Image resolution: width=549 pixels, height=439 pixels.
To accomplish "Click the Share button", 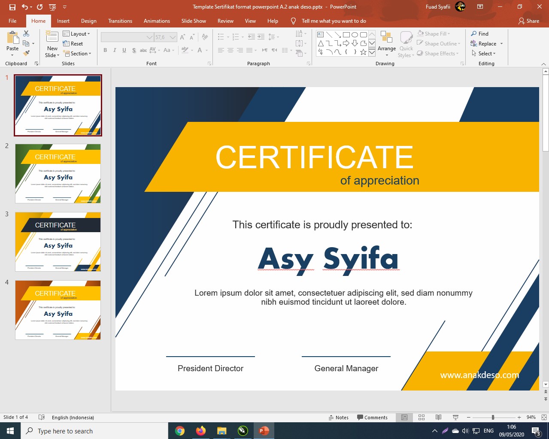I will click(x=528, y=21).
